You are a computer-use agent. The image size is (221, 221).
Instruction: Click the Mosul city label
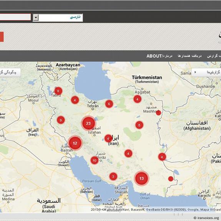[x=33, y=100]
